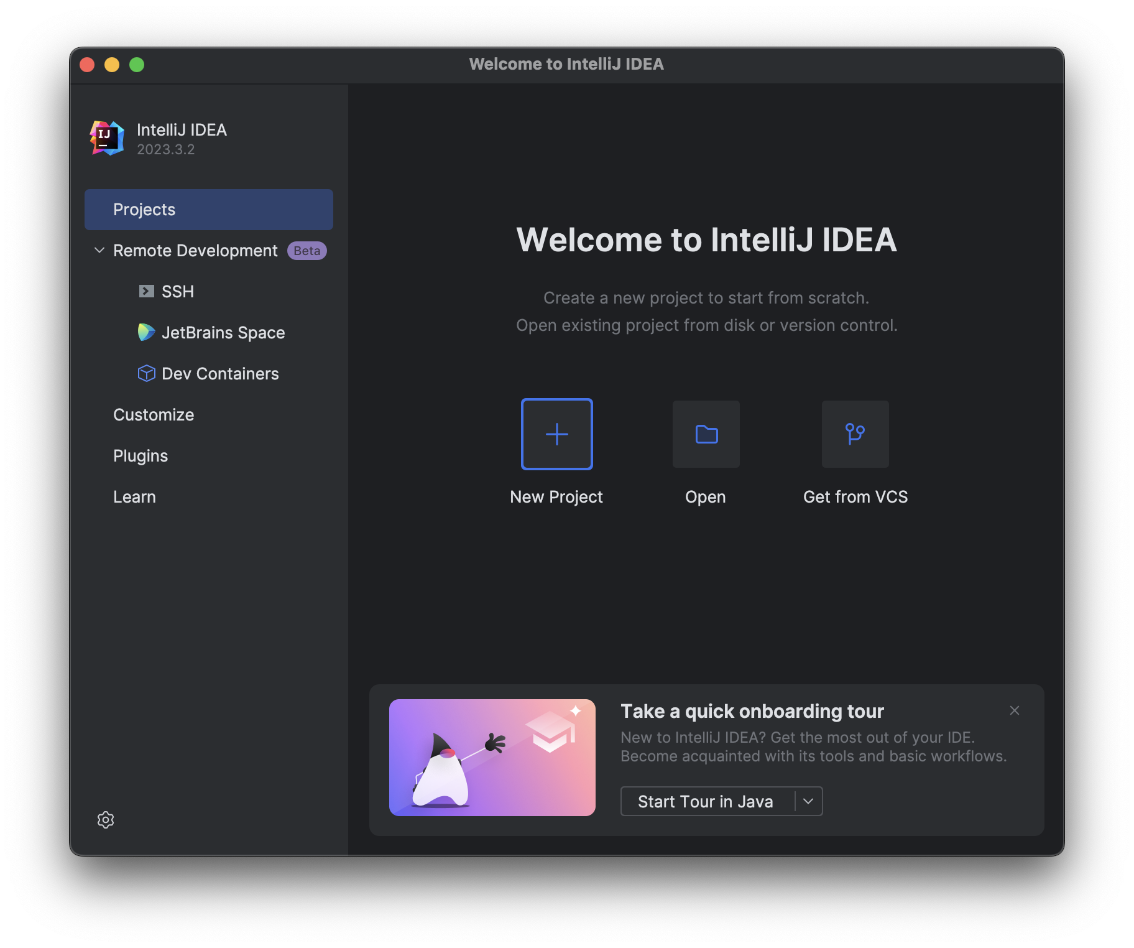This screenshot has width=1134, height=948.
Task: Minimize window with yellow button
Action: [112, 65]
